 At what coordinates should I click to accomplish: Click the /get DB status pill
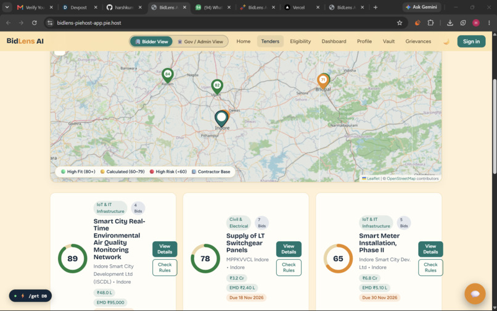[30, 296]
